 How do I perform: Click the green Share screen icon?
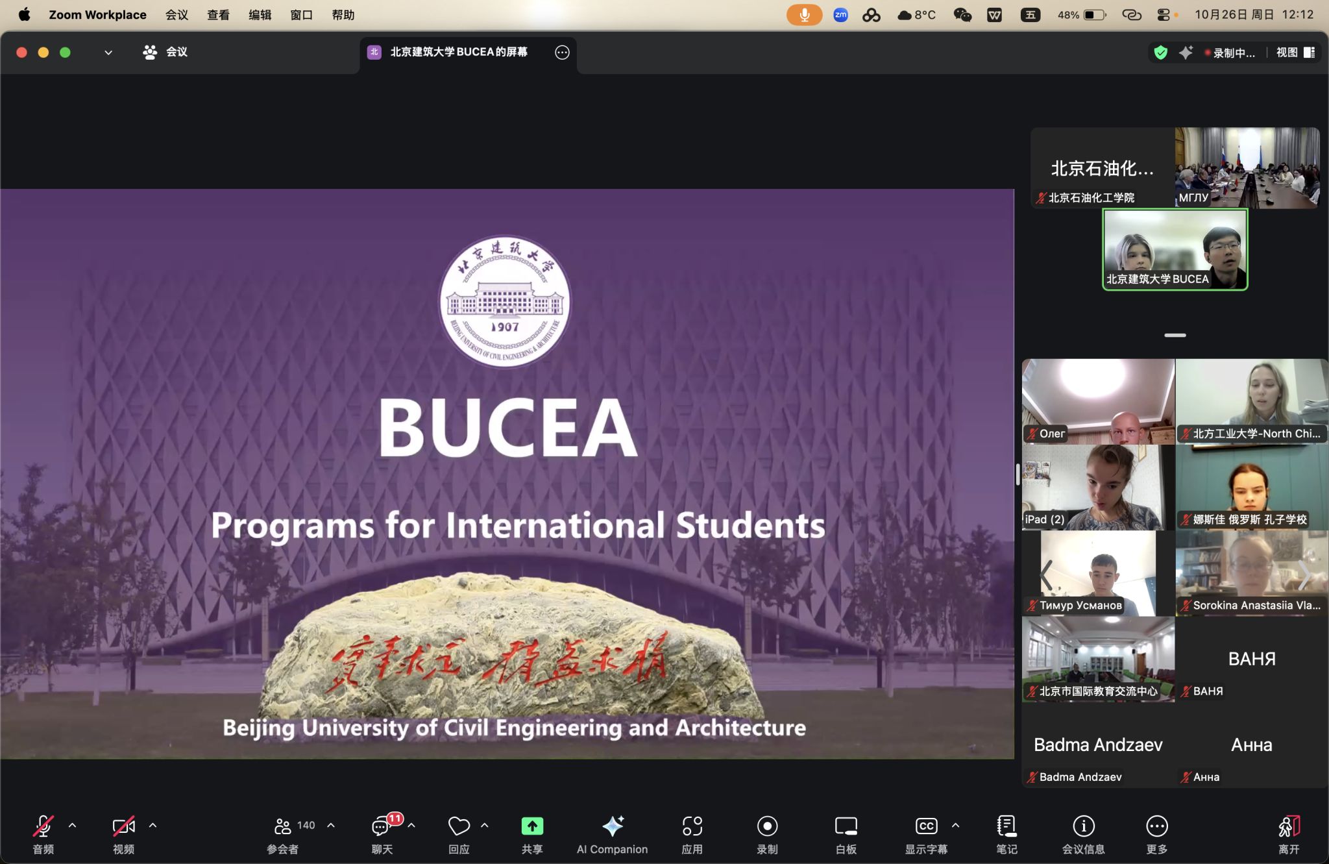[x=532, y=826]
